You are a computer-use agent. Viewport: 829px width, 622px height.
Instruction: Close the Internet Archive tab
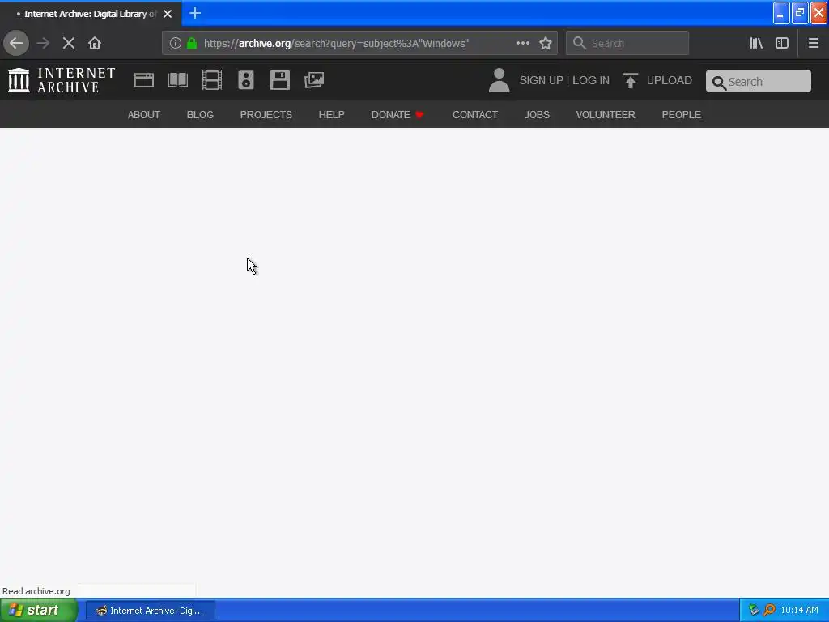(168, 14)
